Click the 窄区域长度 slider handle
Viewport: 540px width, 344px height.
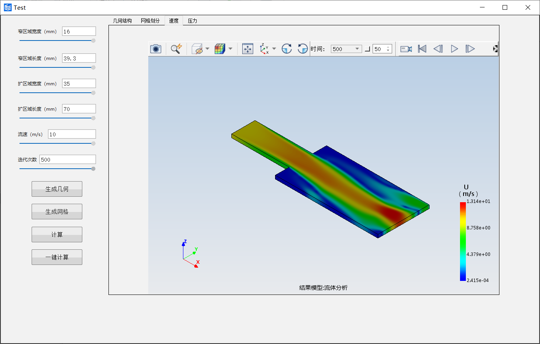pos(93,67)
